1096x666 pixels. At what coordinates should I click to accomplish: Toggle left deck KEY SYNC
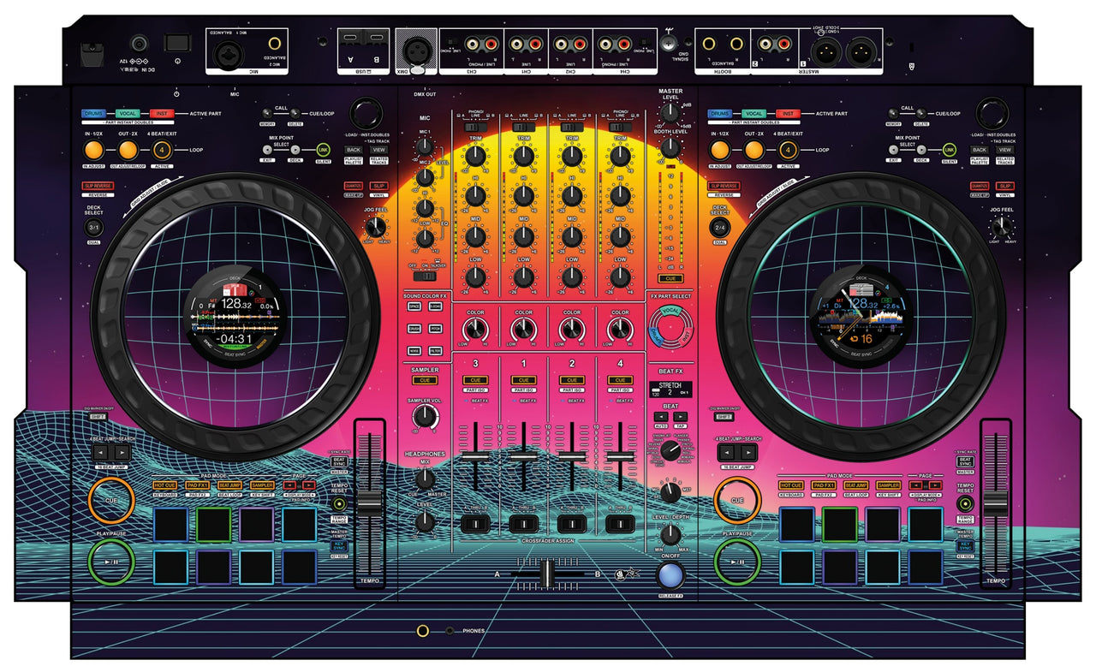pyautogui.click(x=340, y=544)
